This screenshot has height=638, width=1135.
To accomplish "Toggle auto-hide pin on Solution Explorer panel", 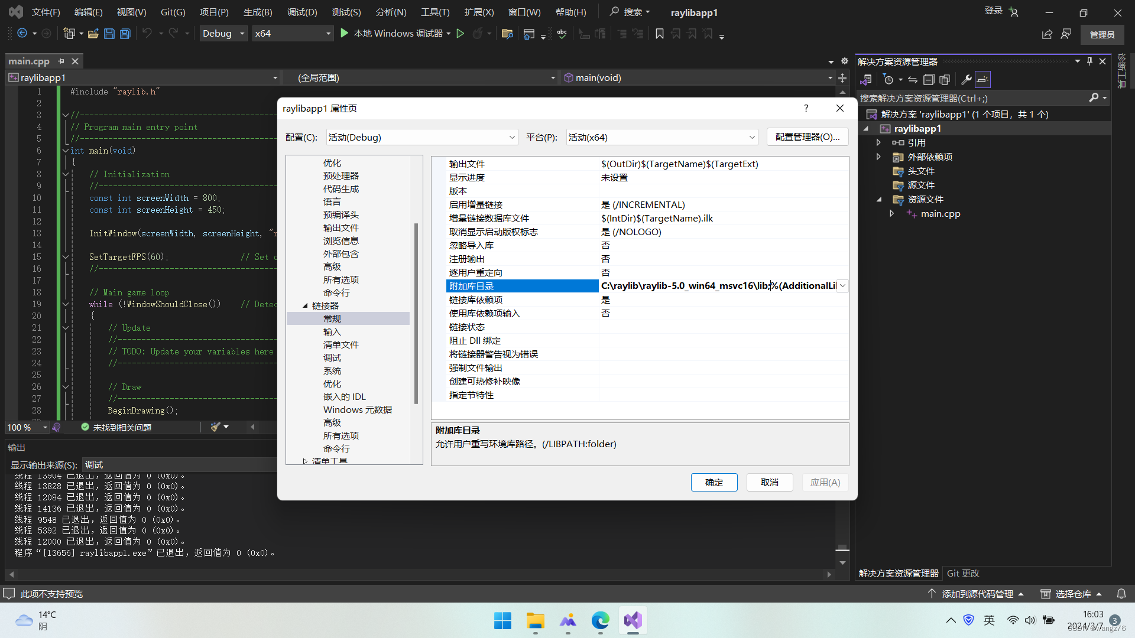I will click(x=1089, y=61).
